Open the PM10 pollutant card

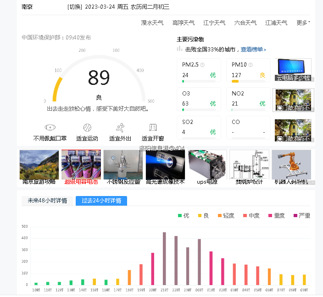(x=248, y=71)
